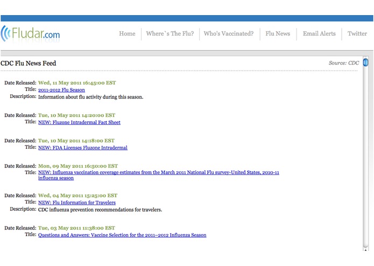This screenshot has height=266, width=374.
Task: Open Flu Information for Travelers link
Action: point(77,202)
